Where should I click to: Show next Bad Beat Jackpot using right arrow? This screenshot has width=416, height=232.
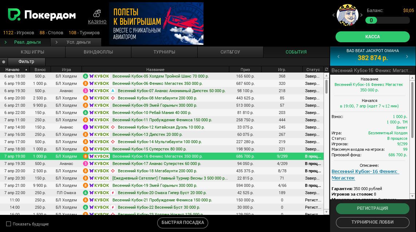(407, 56)
